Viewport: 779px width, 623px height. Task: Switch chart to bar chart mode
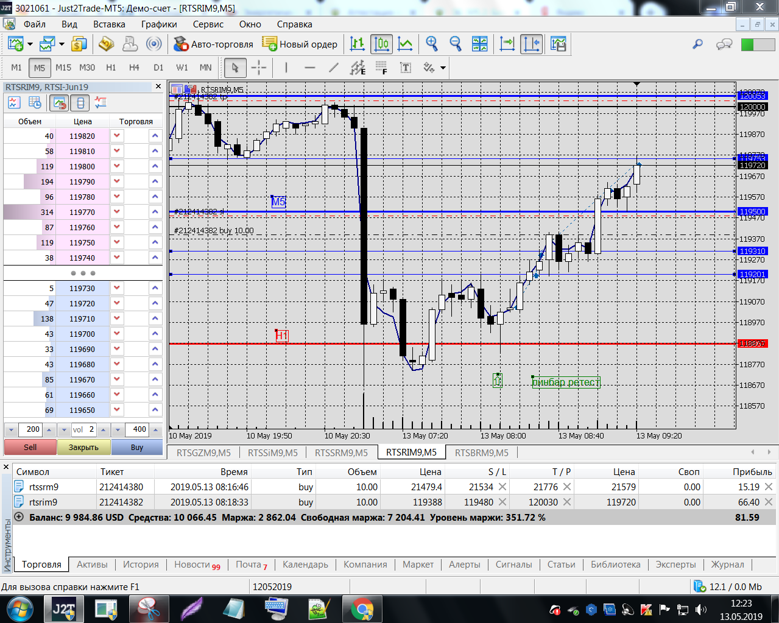[358, 44]
